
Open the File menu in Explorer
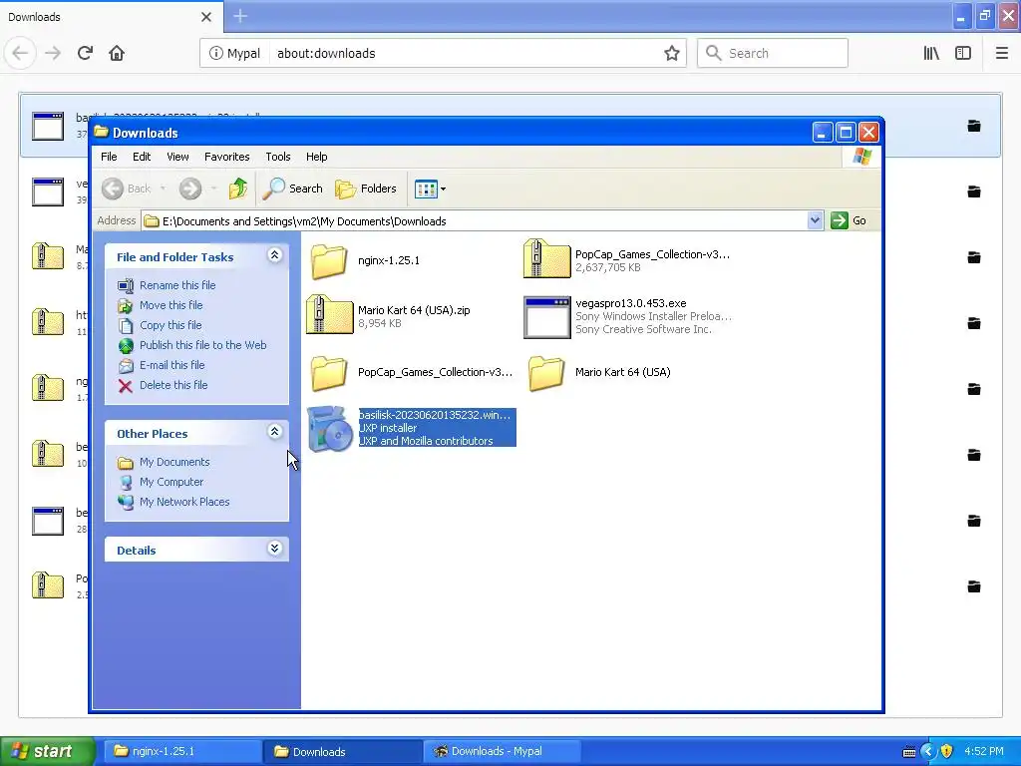point(109,157)
